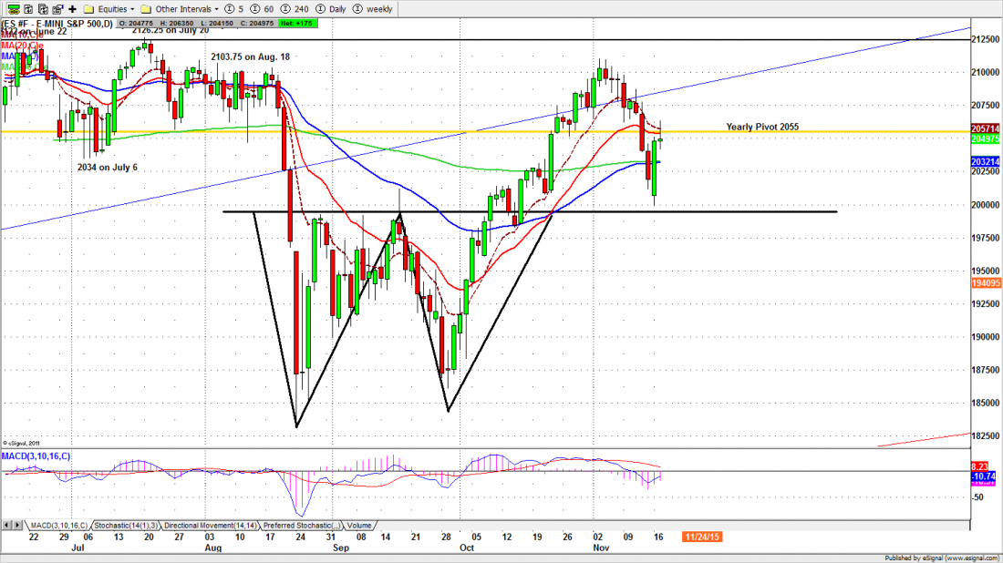This screenshot has width=1003, height=563.
Task: Click the third toolbar page-copy icon
Action: [x=42, y=6]
